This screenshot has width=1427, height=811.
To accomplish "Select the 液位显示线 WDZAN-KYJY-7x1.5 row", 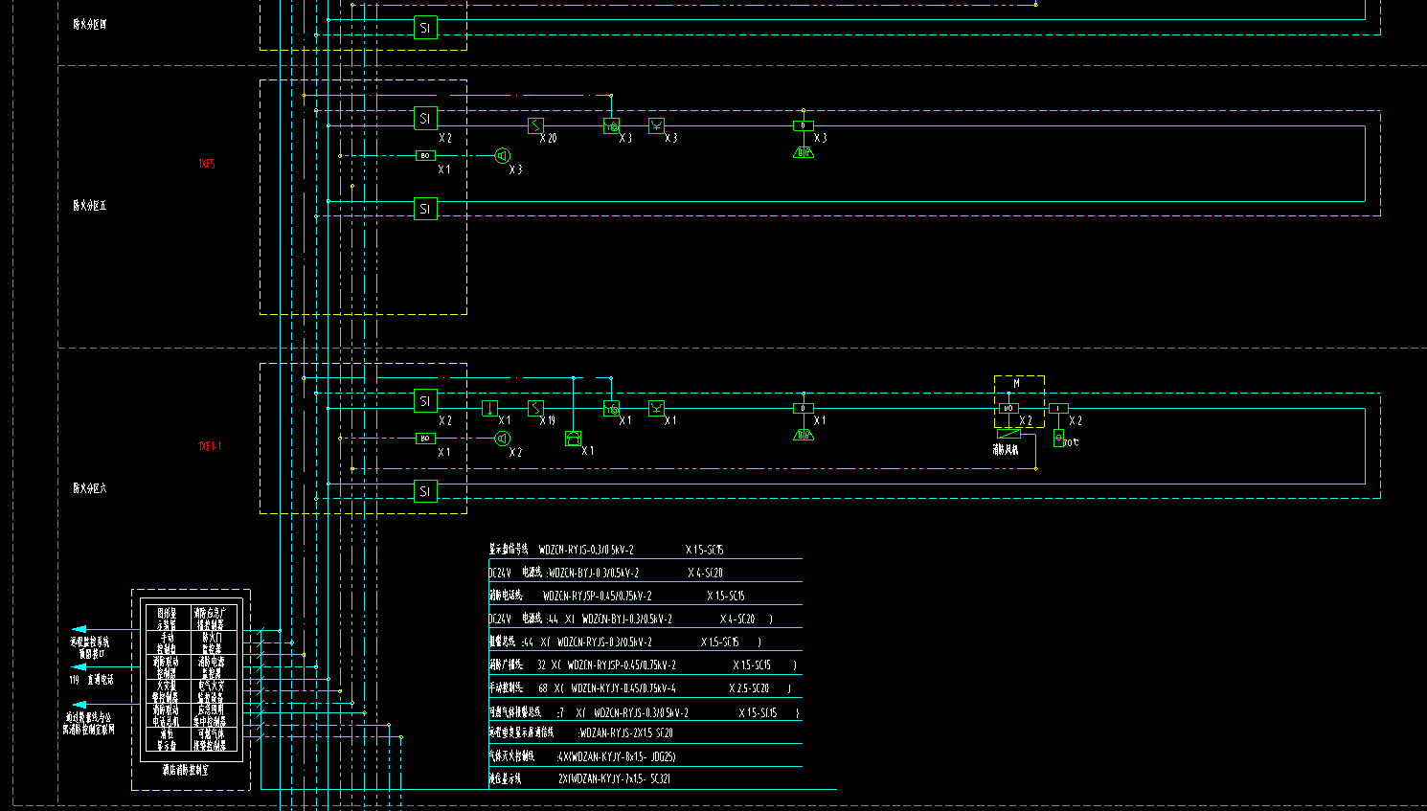I will (579, 779).
